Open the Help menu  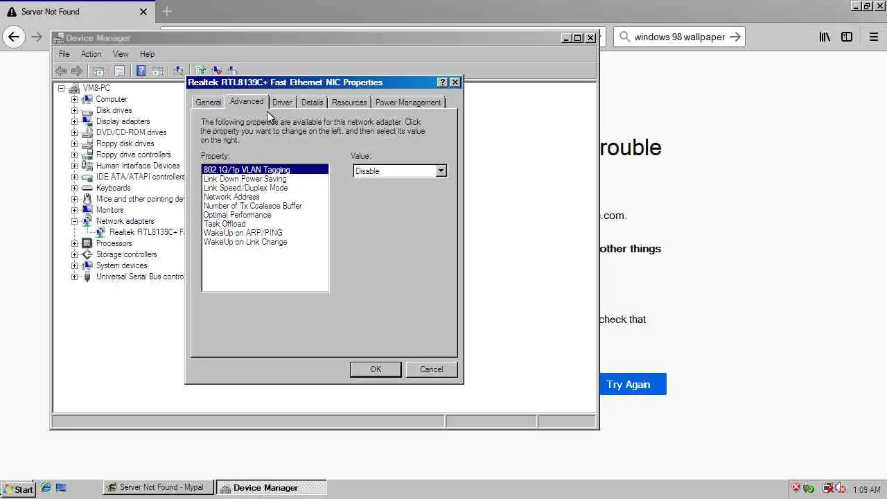tap(147, 54)
